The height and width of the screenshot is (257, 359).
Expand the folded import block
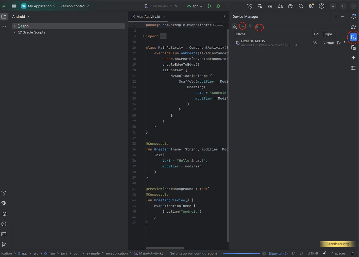tap(143, 36)
